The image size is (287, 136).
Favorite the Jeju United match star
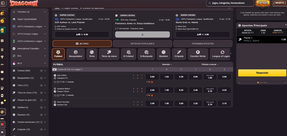pyautogui.click(x=55, y=82)
